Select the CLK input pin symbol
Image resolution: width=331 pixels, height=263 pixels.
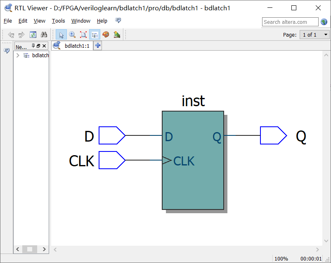point(112,160)
